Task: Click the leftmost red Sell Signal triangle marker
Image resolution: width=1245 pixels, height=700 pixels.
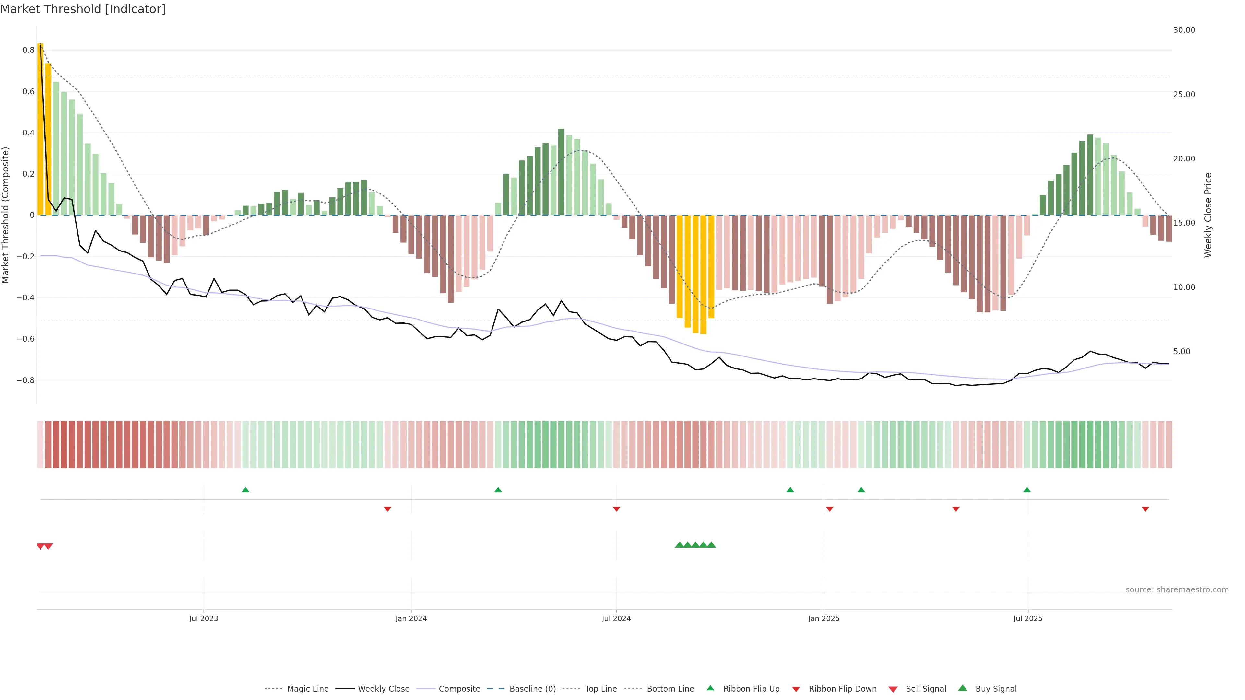Action: (x=41, y=546)
